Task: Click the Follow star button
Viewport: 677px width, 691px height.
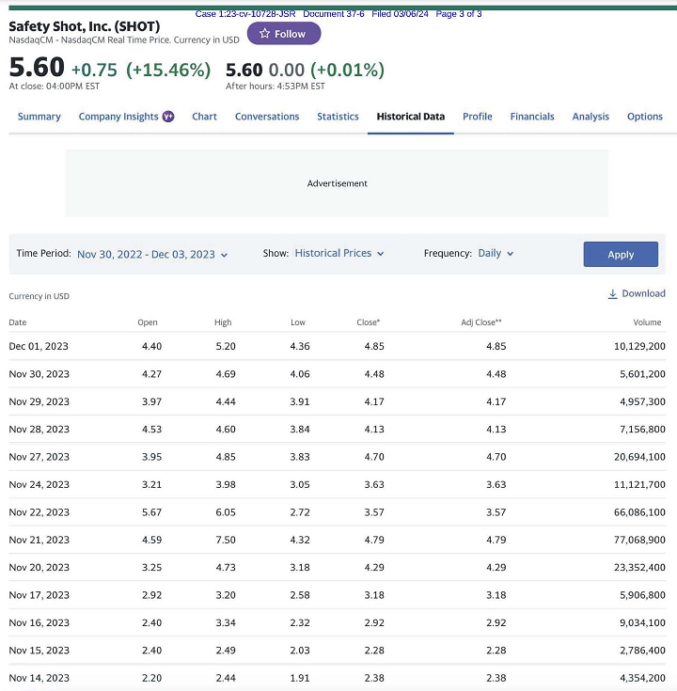Action: [x=283, y=34]
